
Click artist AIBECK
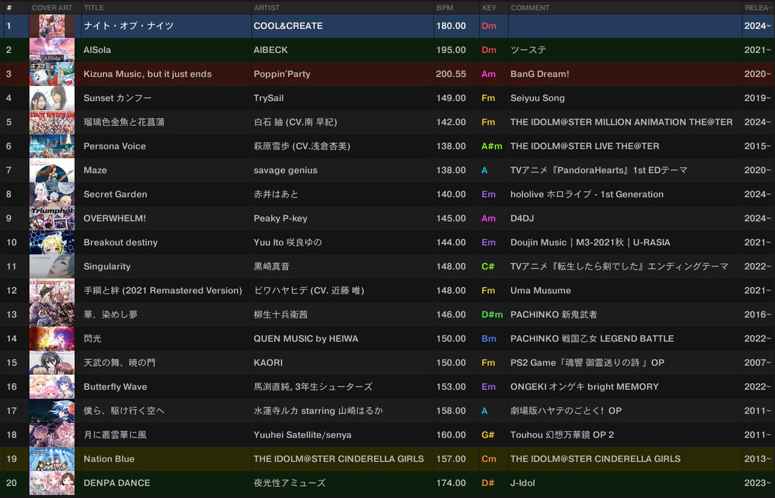271,50
